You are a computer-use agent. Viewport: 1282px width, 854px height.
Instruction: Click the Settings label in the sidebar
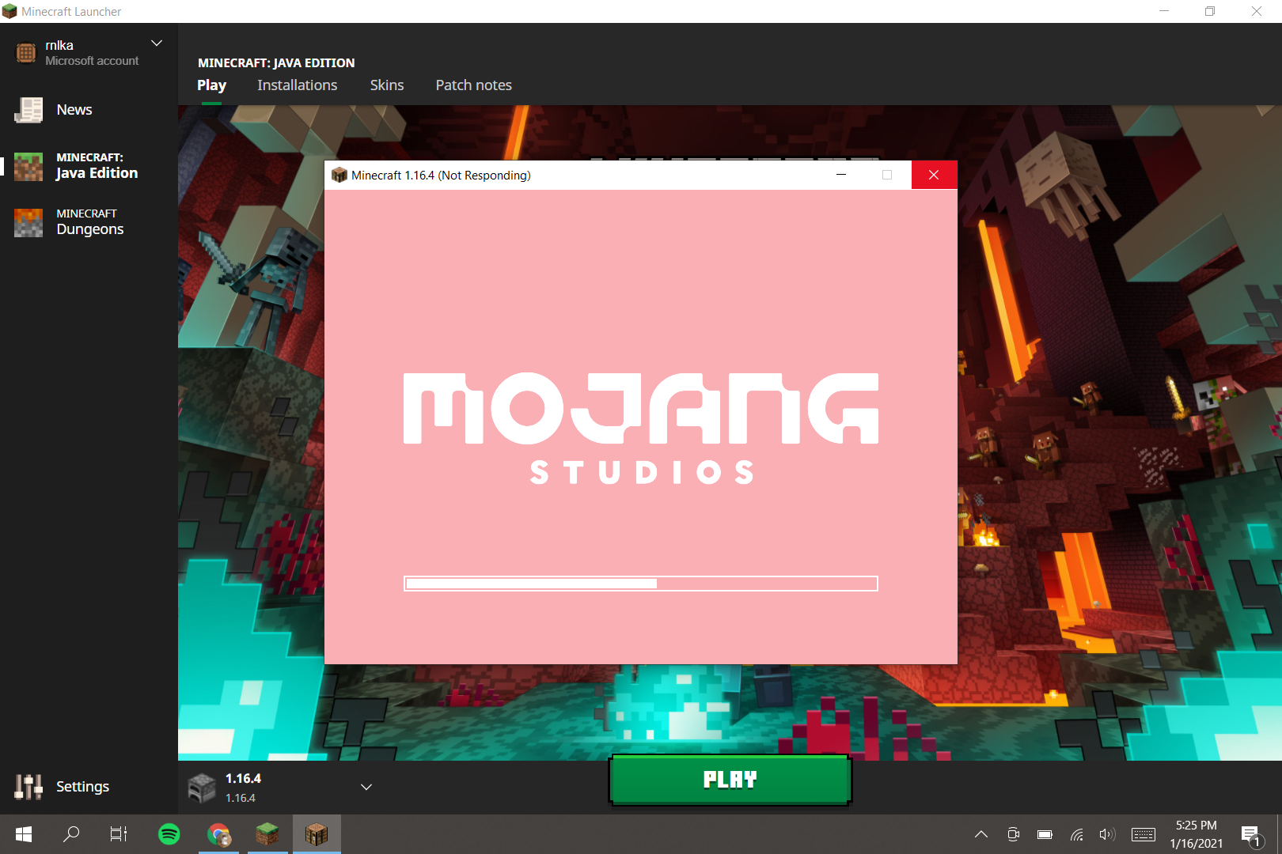(83, 787)
